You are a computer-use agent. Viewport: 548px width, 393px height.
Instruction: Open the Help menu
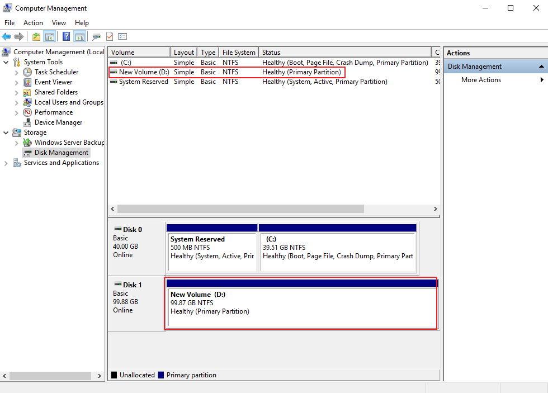(82, 23)
